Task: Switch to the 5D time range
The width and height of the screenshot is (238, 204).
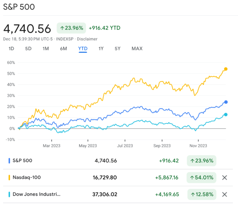Action: coord(28,48)
